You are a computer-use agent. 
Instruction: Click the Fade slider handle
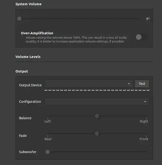(97, 134)
